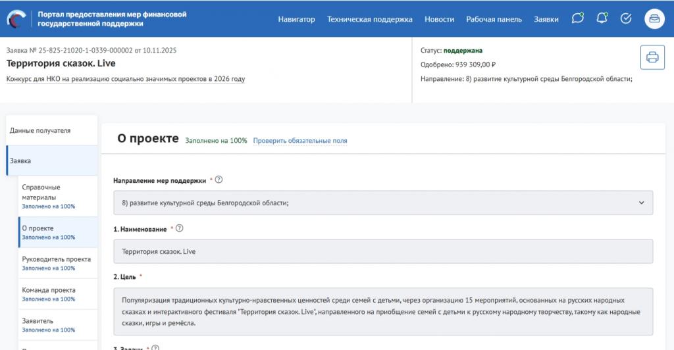Open the Навигатор menu item
This screenshot has width=674, height=350.
coord(296,19)
